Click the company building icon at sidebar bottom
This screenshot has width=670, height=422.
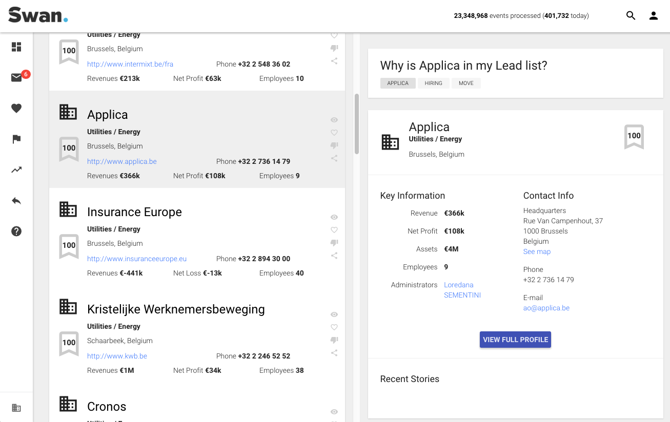tap(16, 408)
